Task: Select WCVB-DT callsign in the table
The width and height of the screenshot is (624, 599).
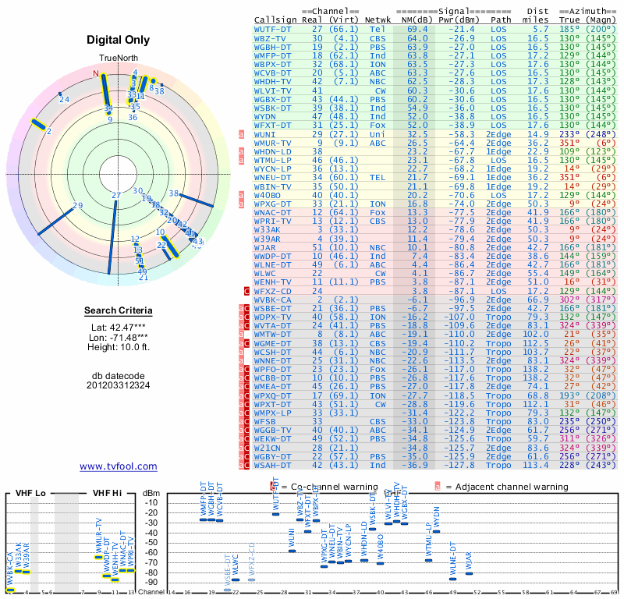Action: pos(272,73)
